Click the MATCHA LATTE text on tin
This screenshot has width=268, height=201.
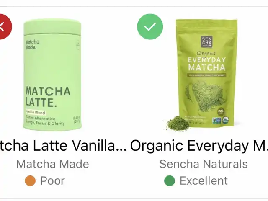[x=48, y=97]
